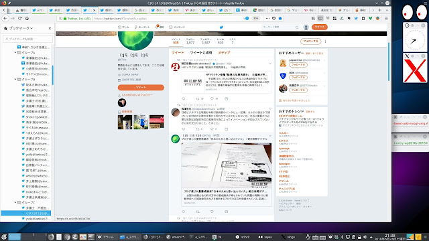The image size is (429, 241).
Task: Tweet to user with the orange ツイート button
Action: tap(141, 88)
